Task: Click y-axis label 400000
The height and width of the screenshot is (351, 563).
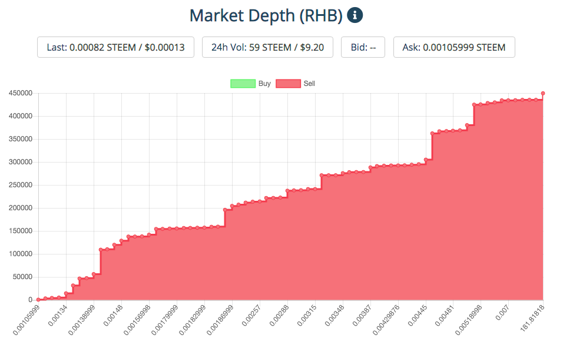Action: pos(21,116)
